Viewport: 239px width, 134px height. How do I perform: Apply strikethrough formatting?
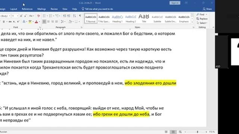(x=10, y=22)
